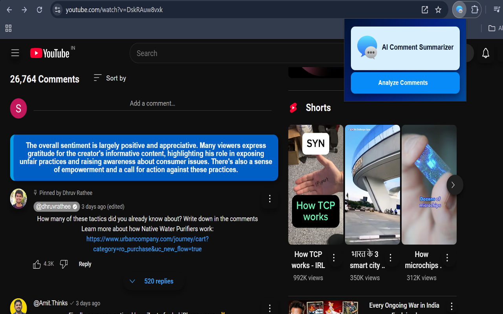Viewport: 503px width, 314px height.
Task: Open the microchips short thumbnail
Action: tap(429, 184)
